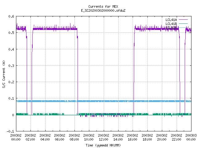Click the purple LCL41A plateau near 04:00

[45, 29]
